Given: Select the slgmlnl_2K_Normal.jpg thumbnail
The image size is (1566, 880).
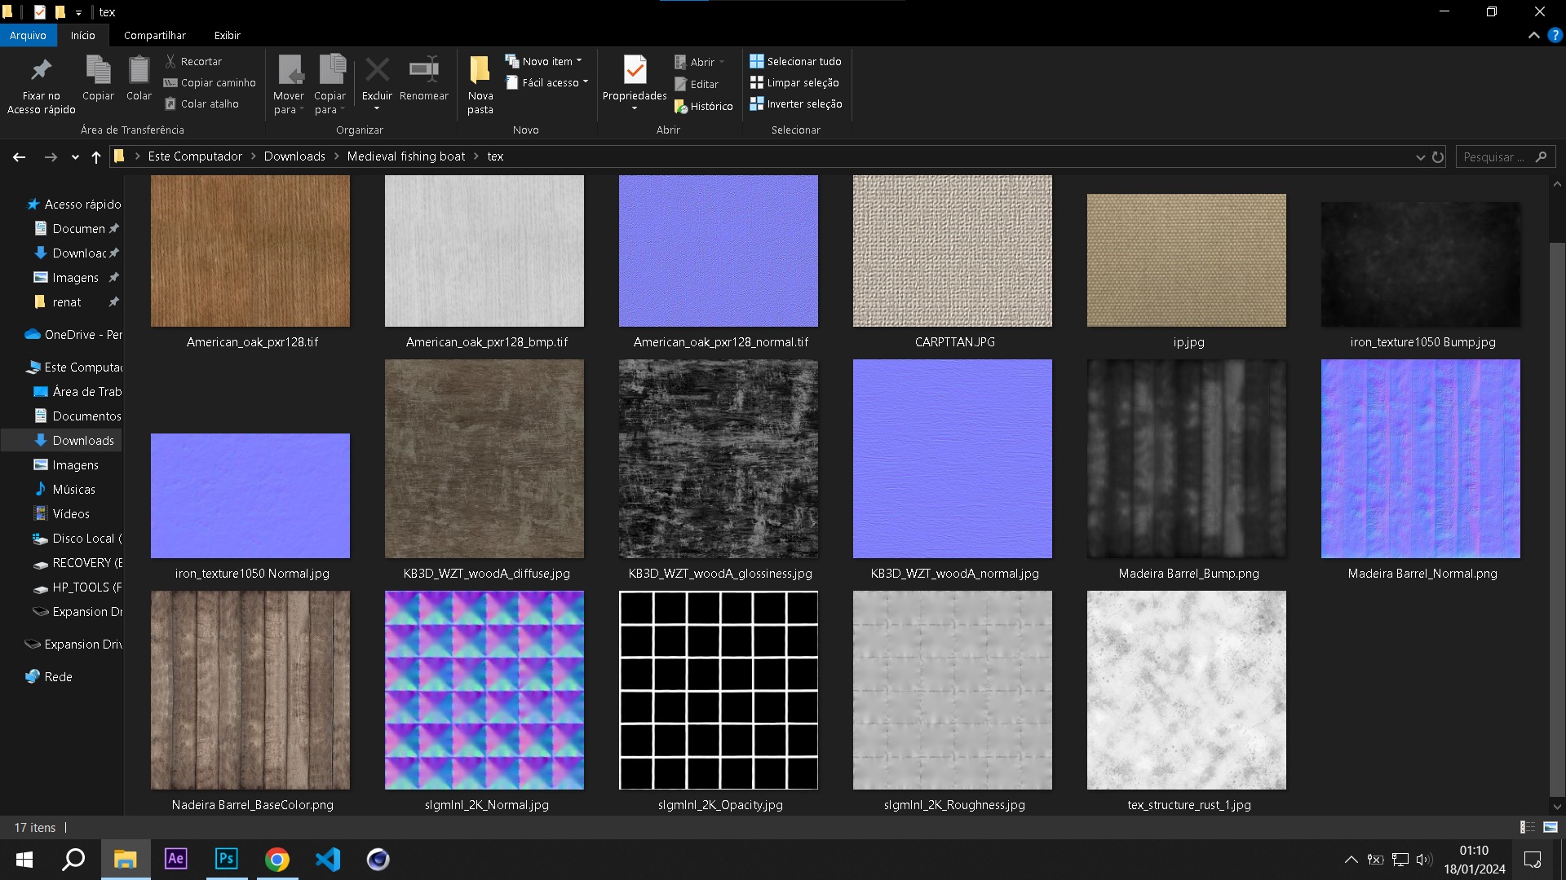Looking at the screenshot, I should [x=484, y=690].
